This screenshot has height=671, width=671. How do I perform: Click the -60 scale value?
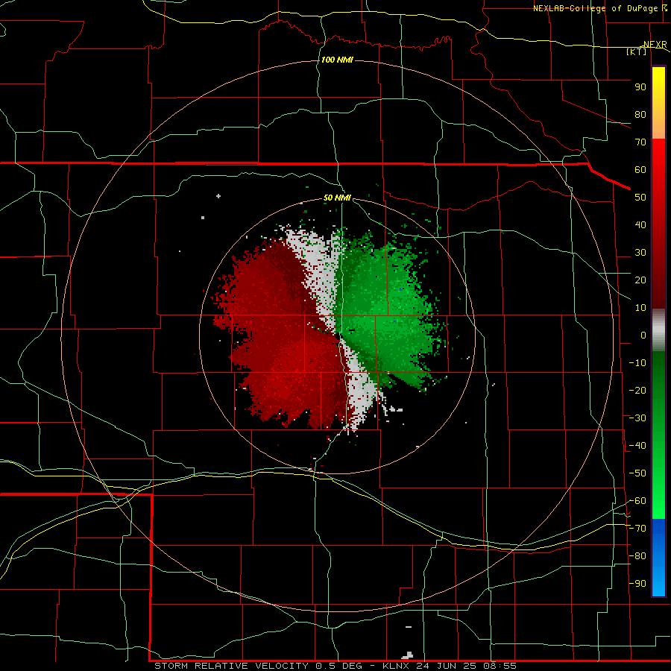coord(637,501)
